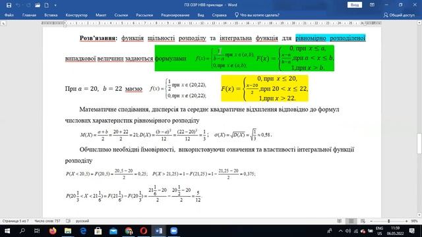Viewport: 422px width, 237px height.
Task: Open the Вид tab
Action: (x=200, y=15)
